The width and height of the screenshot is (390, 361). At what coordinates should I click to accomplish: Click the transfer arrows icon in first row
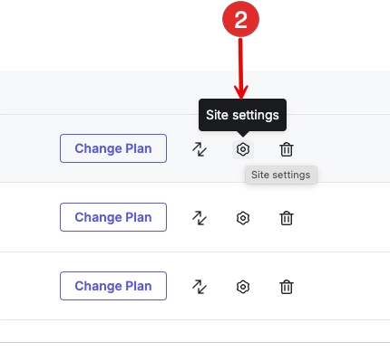[x=200, y=149]
